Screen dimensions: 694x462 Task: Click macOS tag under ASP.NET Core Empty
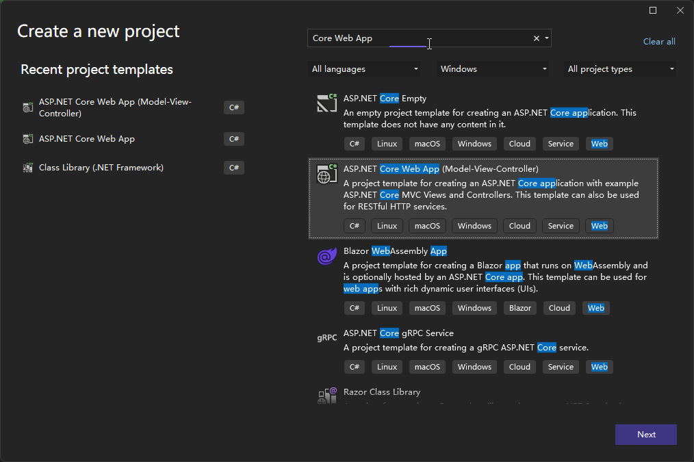[427, 144]
